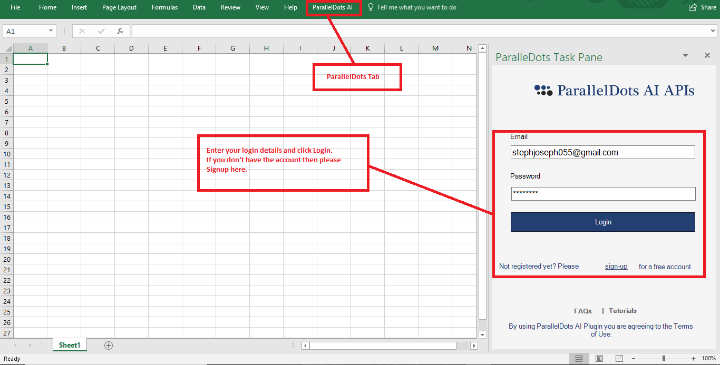
Task: Click the Tell me what you want to do box
Action: (416, 7)
